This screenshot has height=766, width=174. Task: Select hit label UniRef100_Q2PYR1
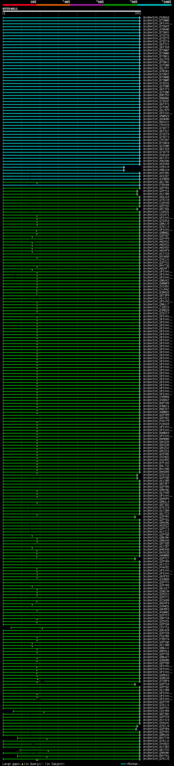pos(156,188)
